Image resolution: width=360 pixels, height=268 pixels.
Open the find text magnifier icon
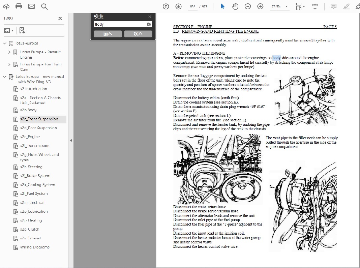[x=44, y=6]
